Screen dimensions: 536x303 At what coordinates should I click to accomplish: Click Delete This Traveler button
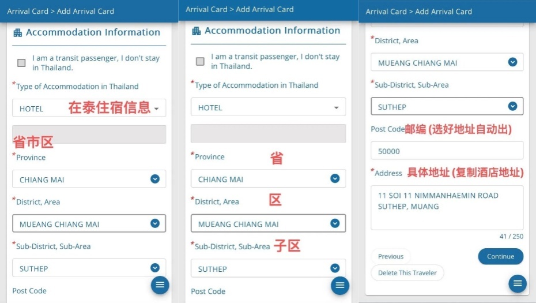(407, 273)
